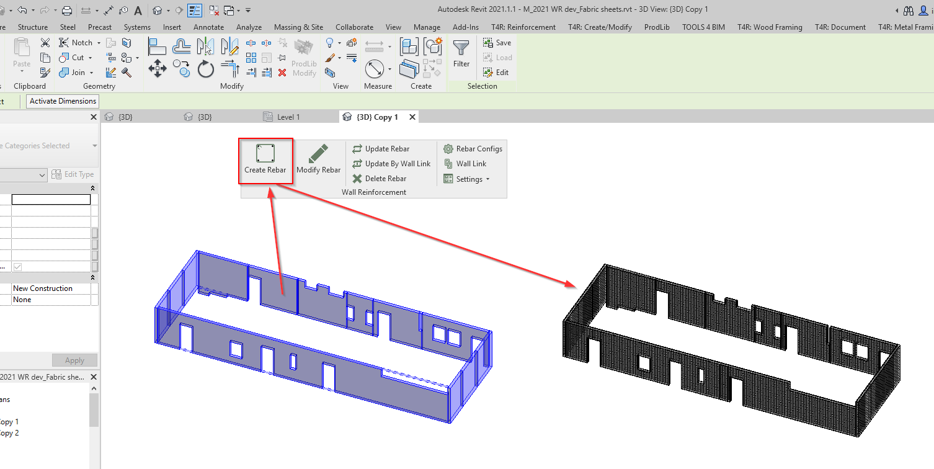Select the Move tool
This screenshot has height=469, width=934.
point(158,68)
